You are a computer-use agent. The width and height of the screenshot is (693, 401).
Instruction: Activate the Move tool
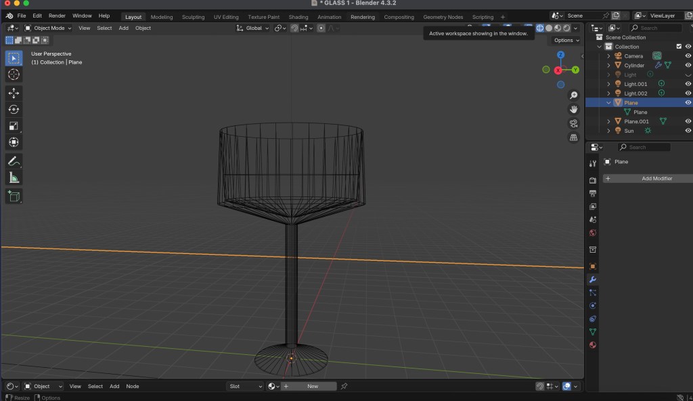tap(14, 93)
